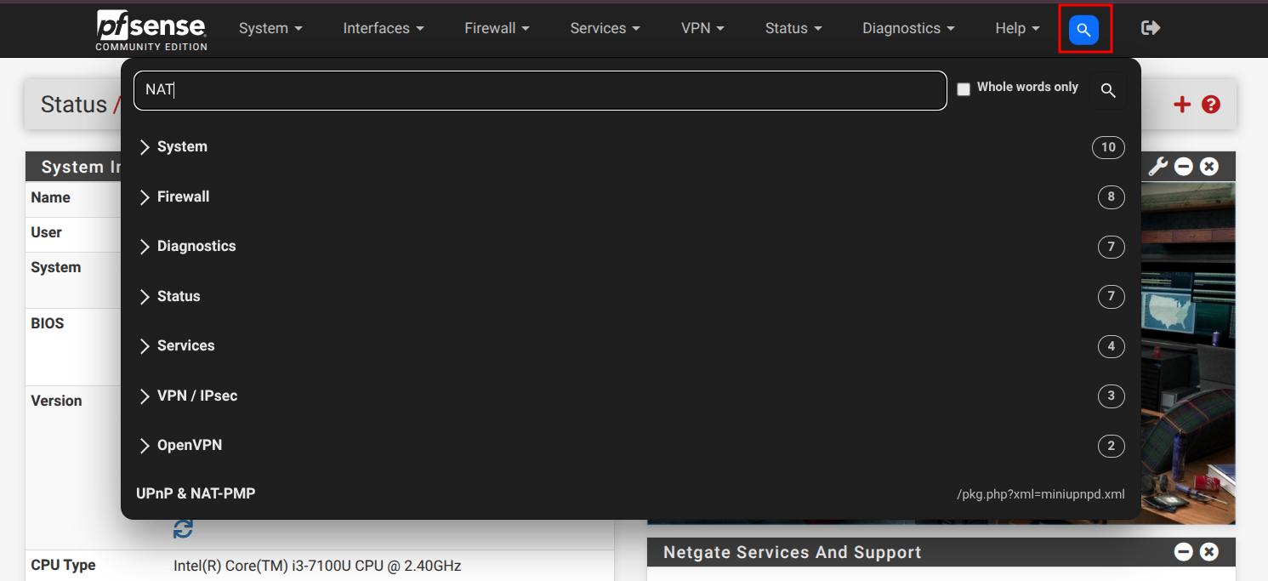
Task: Remove Netgate Services And Support widget
Action: [1208, 551]
